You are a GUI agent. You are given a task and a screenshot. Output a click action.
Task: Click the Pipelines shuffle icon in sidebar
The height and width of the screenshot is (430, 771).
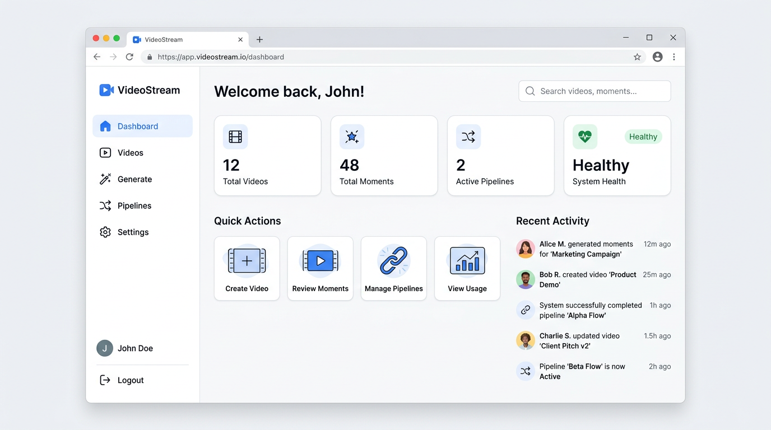click(105, 205)
